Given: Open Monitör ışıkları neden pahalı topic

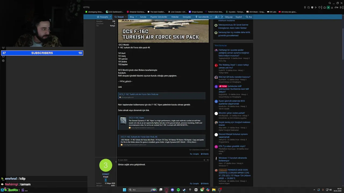Looking at the screenshot, I should [232, 113].
